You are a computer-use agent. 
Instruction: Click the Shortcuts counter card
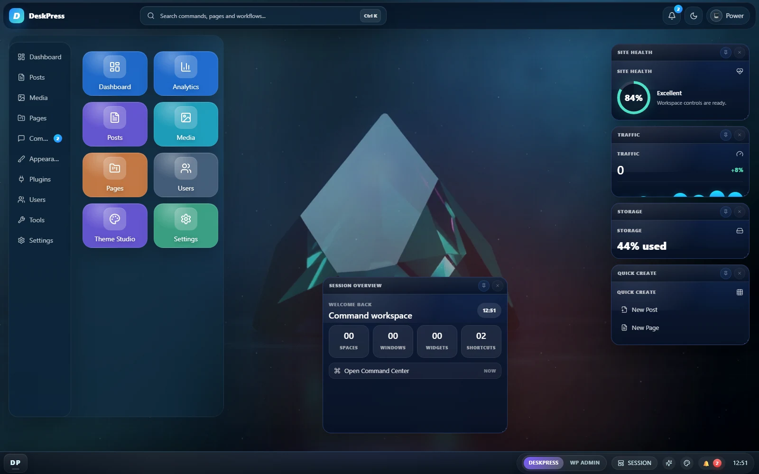tap(481, 341)
